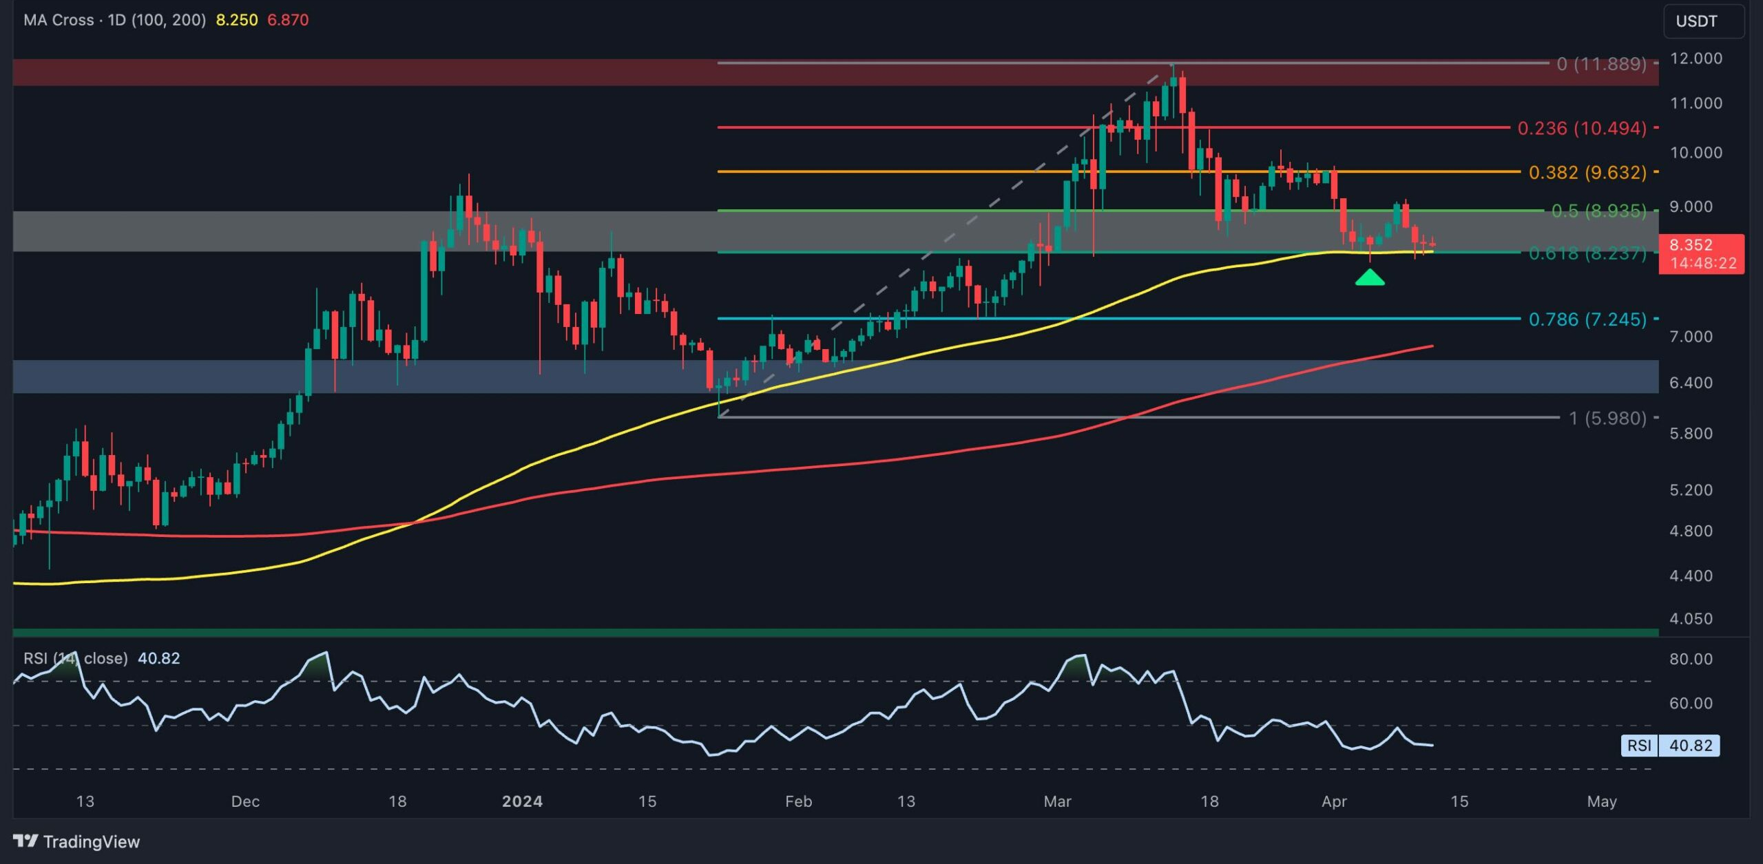The height and width of the screenshot is (864, 1763).
Task: Click the RSI 40.82 value tag
Action: tap(1671, 746)
